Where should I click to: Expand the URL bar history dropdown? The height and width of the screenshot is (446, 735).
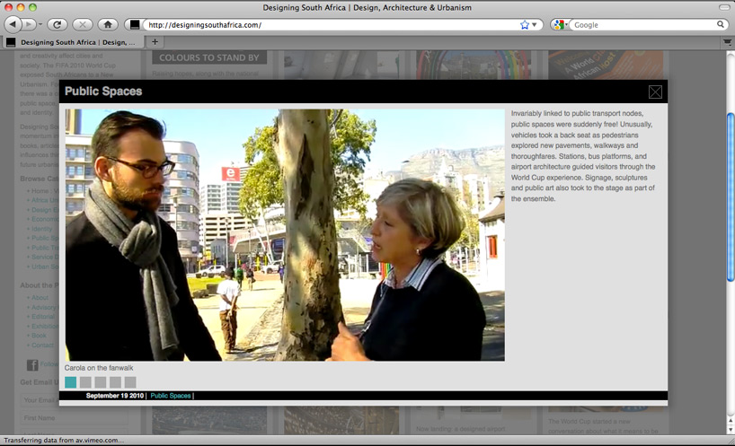[536, 25]
